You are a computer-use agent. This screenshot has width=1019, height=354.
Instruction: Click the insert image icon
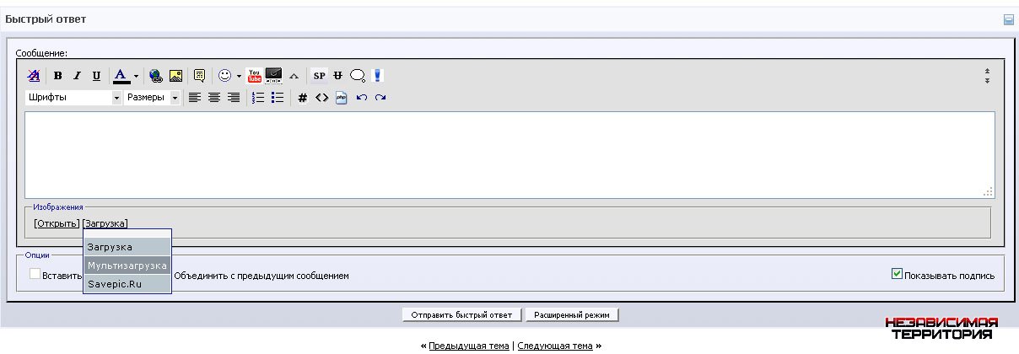click(175, 76)
